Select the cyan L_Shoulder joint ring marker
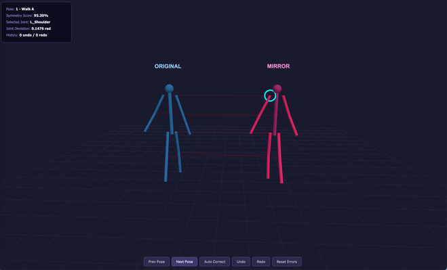447x270 pixels. point(270,95)
